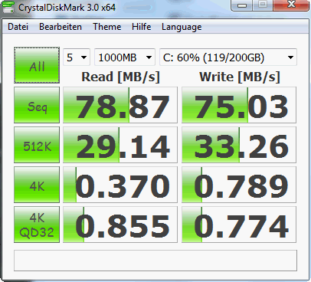Click the Seq read result 78.87

(120, 105)
